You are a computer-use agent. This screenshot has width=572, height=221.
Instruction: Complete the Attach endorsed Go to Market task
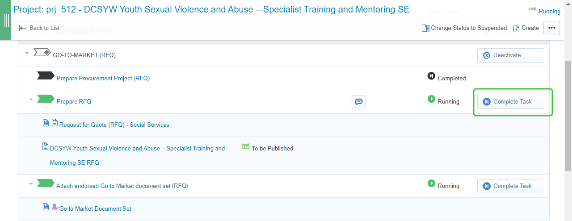(x=510, y=186)
